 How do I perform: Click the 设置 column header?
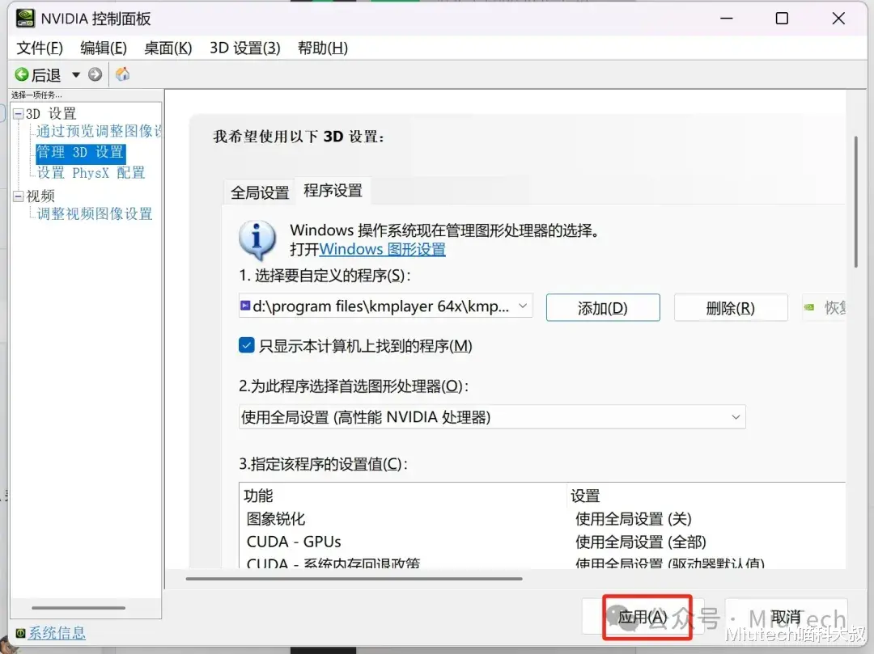tap(585, 496)
